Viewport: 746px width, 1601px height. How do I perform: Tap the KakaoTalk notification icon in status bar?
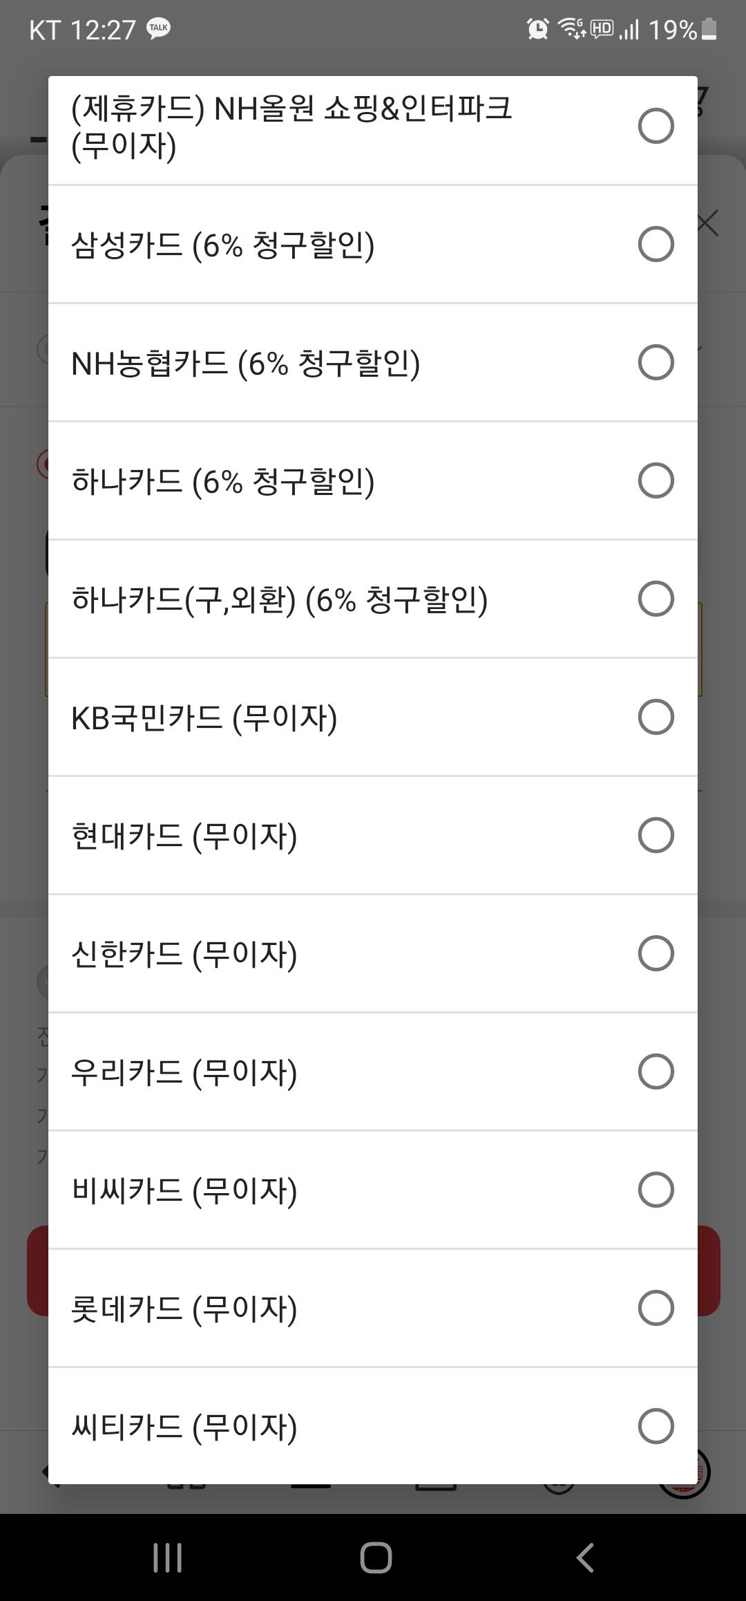pyautogui.click(x=158, y=29)
